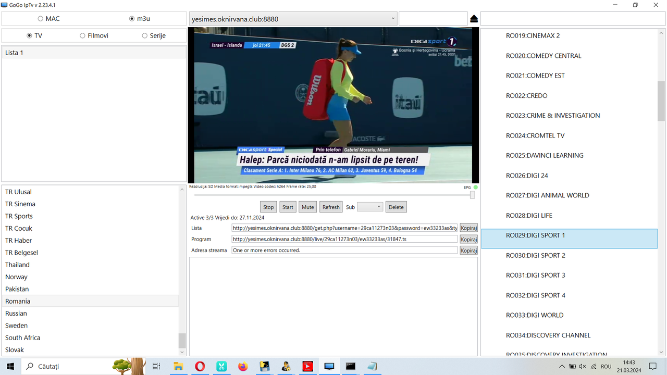Click the Start playback button
This screenshot has height=375, width=667.
288,207
